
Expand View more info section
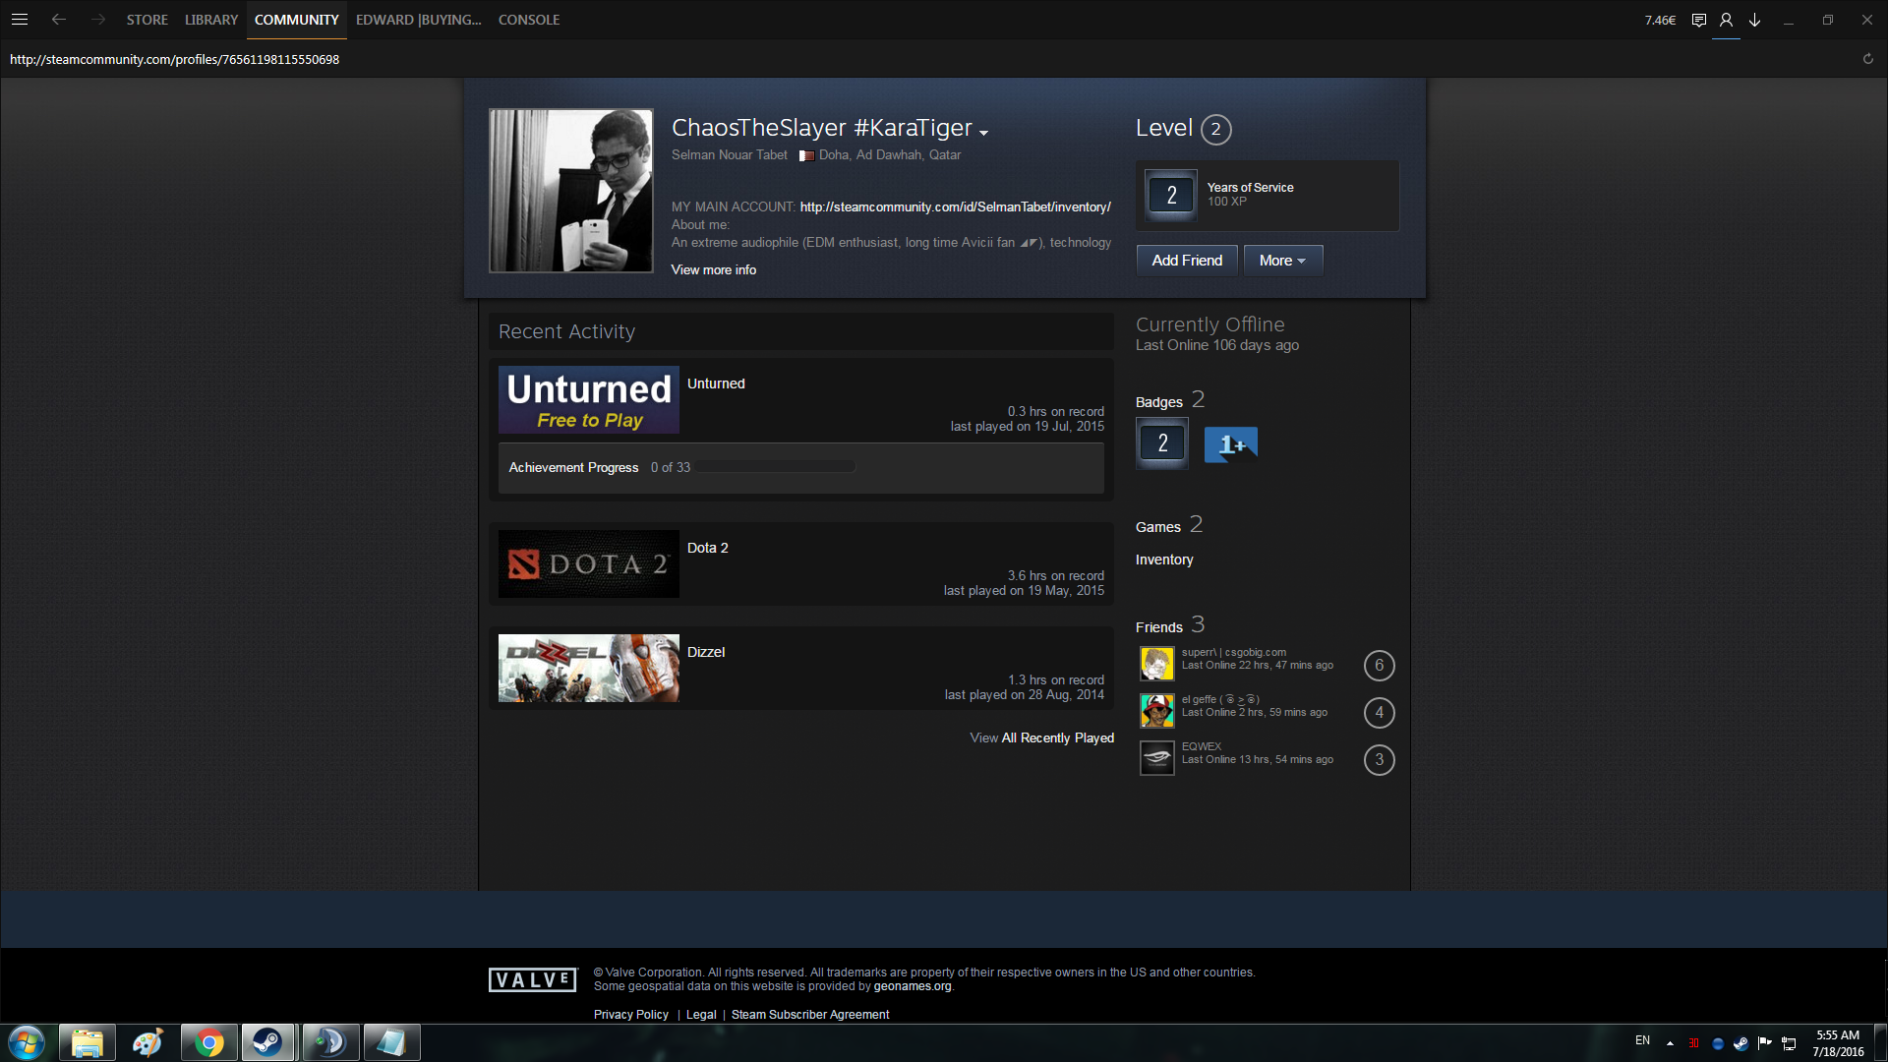click(713, 269)
